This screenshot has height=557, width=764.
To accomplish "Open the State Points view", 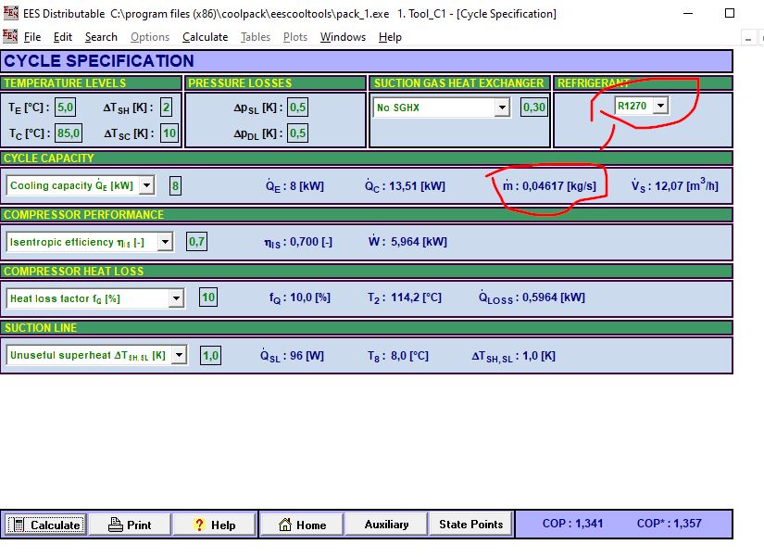I will click(x=470, y=525).
